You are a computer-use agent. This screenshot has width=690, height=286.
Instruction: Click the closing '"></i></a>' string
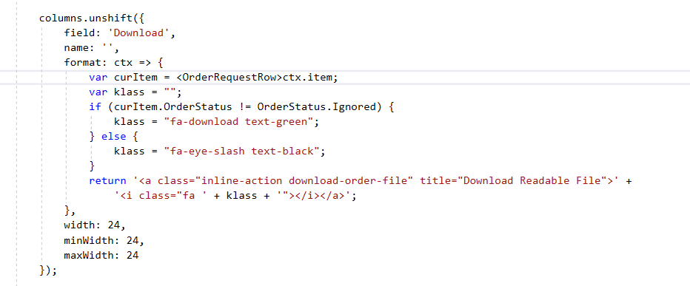(x=314, y=196)
